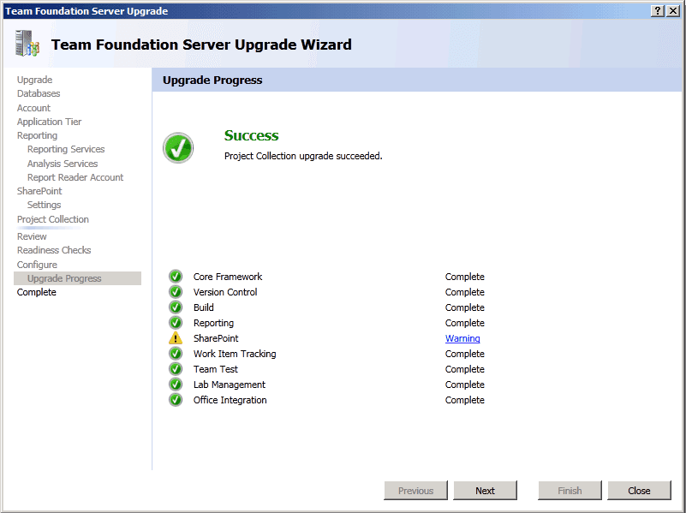Viewport: 686px width, 513px height.
Task: Click the green check icon beside Reporting
Action: click(176, 323)
